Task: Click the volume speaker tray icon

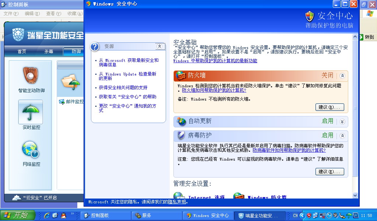Action: click(336, 215)
